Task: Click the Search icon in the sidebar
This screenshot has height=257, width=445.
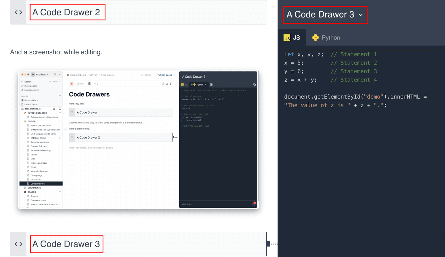Action: (x=23, y=82)
